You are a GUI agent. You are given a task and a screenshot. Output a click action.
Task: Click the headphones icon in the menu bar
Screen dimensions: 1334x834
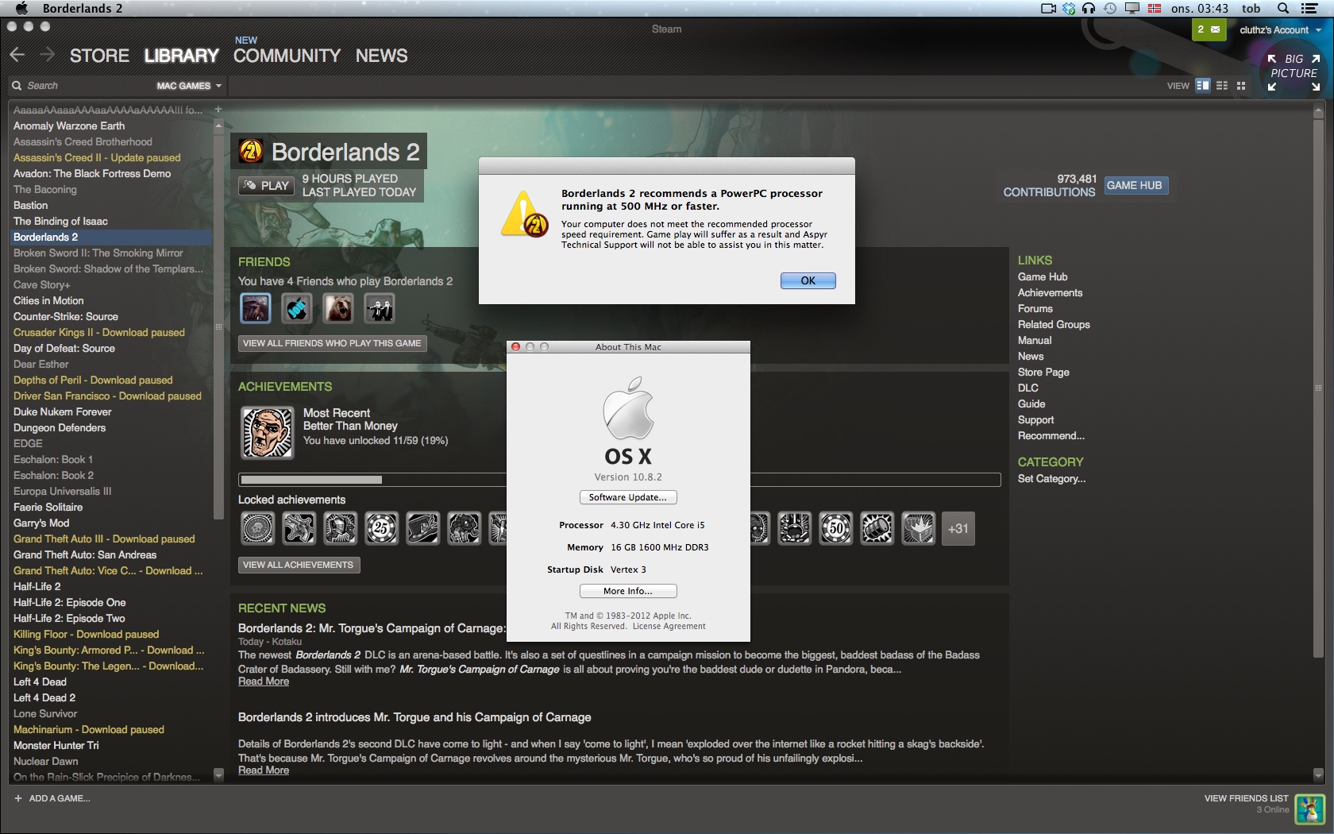point(1089,8)
